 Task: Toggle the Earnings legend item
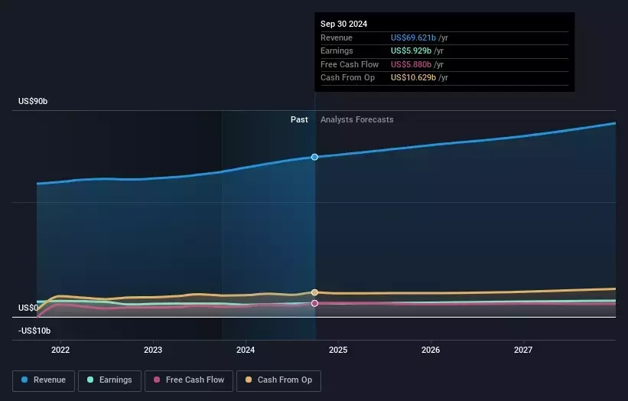pos(109,380)
